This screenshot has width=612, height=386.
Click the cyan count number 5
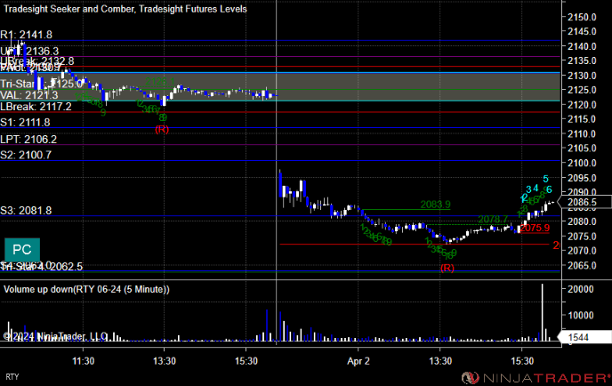(x=545, y=179)
